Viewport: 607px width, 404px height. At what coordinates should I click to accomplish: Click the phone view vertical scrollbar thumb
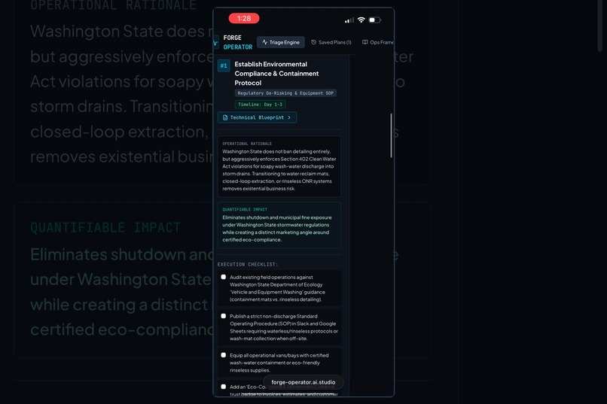(391, 135)
